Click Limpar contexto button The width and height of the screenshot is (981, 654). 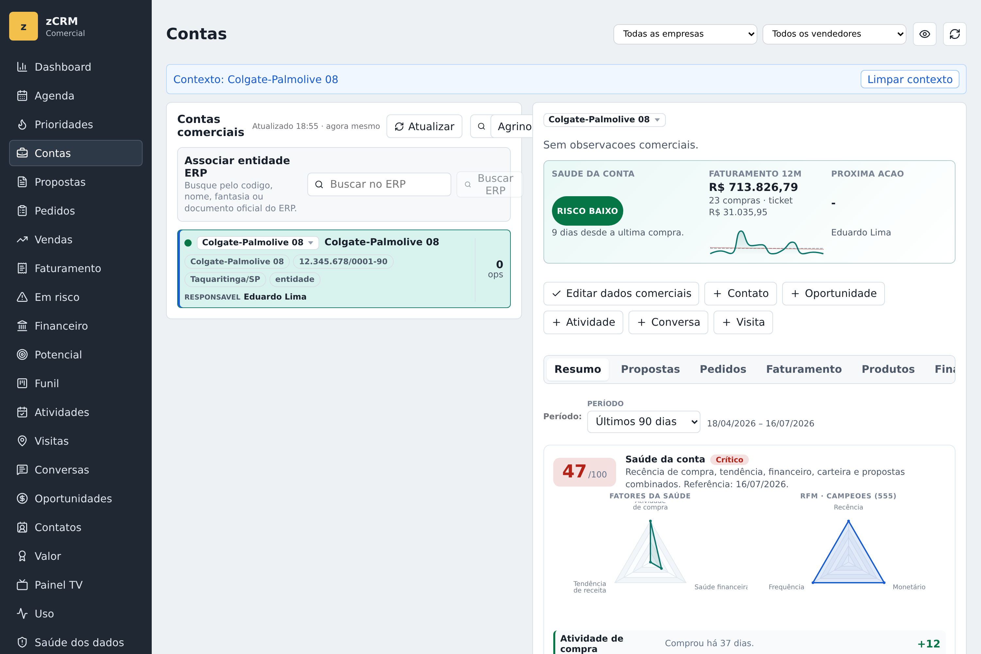click(910, 79)
